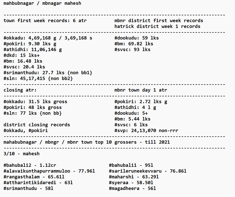The height and width of the screenshot is (197, 235).
Task: Select #rangasthalam 65.61l entry
Action: [x=34, y=177]
